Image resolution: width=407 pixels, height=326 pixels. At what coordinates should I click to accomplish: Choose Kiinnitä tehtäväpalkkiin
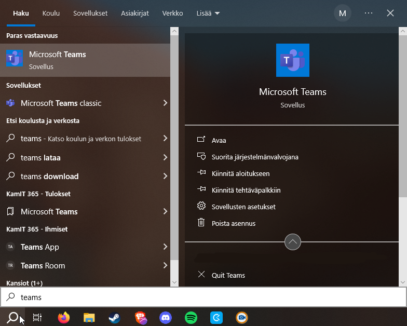point(246,190)
